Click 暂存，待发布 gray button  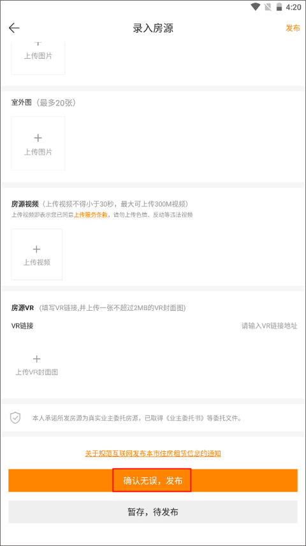[153, 512]
